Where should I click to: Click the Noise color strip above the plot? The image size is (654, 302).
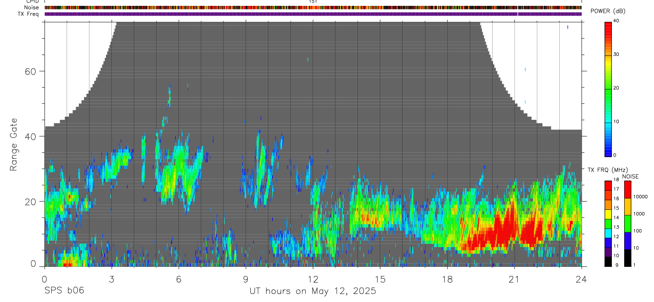pyautogui.click(x=313, y=8)
